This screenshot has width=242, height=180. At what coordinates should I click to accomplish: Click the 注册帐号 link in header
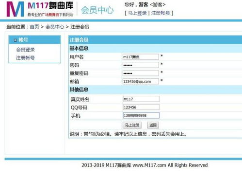(x=161, y=13)
